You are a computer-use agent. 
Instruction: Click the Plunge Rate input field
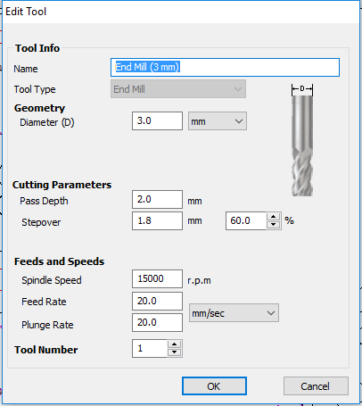pos(157,322)
